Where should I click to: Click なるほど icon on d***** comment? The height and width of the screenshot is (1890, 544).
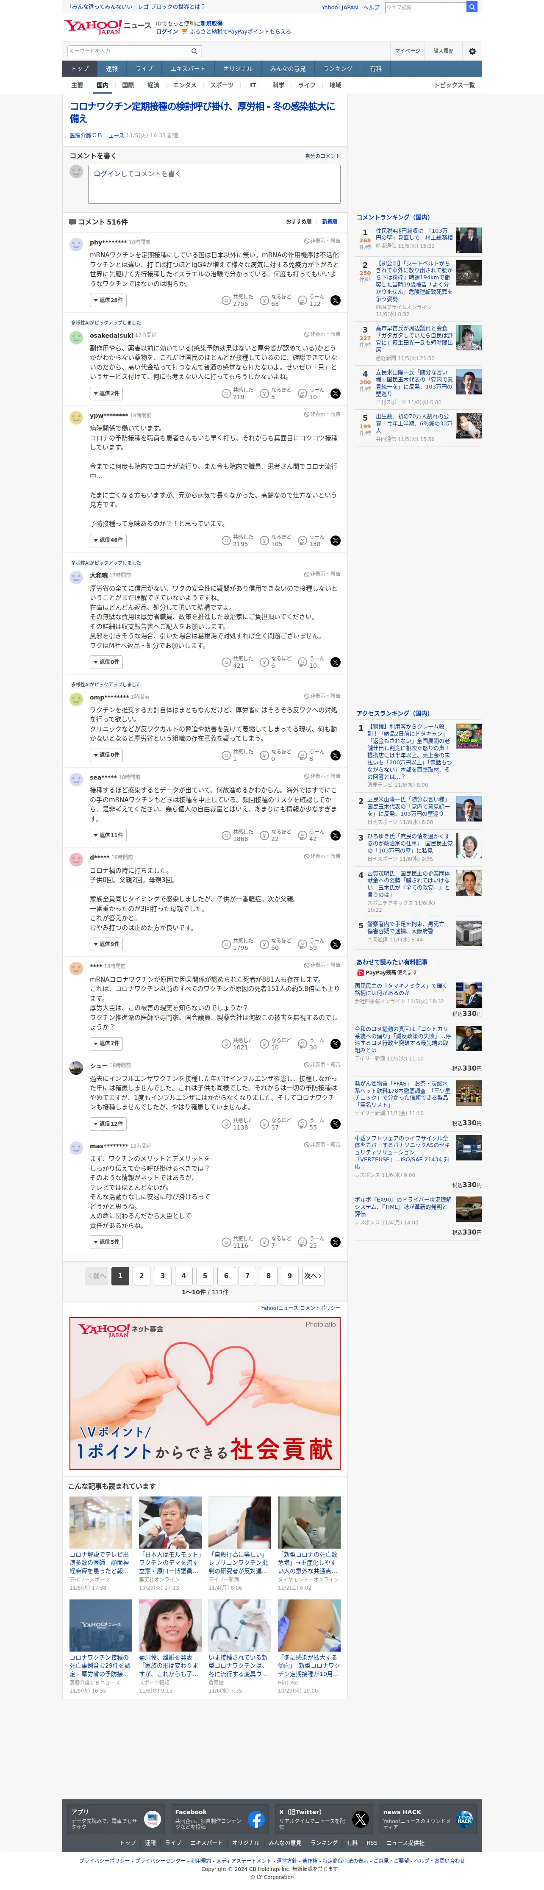[264, 944]
